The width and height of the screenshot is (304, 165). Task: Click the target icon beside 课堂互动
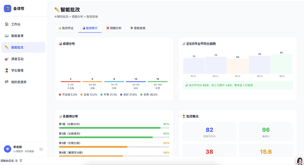7,59
